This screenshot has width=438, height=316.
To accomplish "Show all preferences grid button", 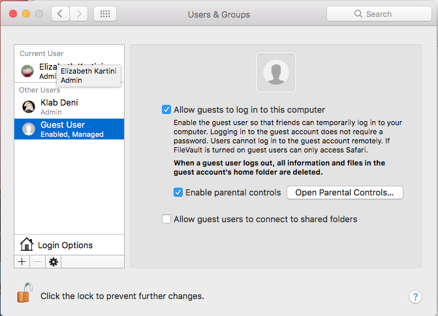I will point(106,14).
